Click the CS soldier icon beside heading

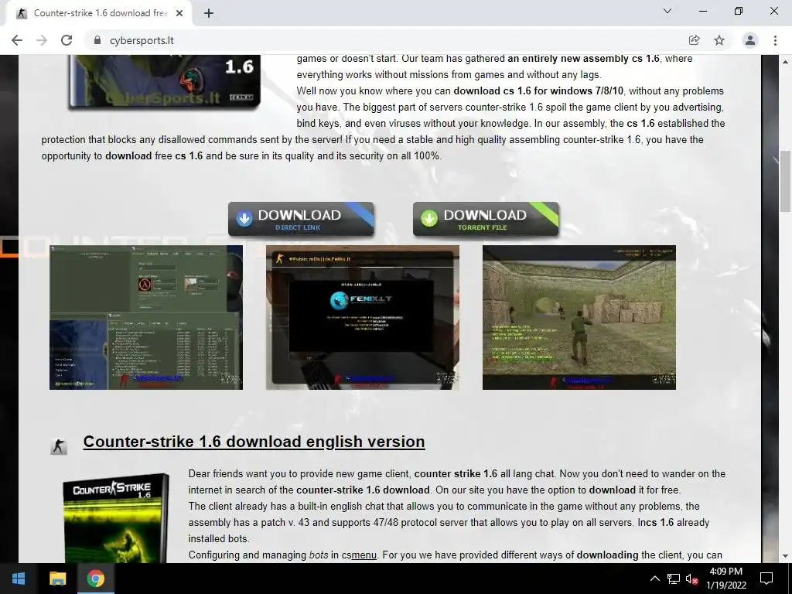tap(59, 446)
